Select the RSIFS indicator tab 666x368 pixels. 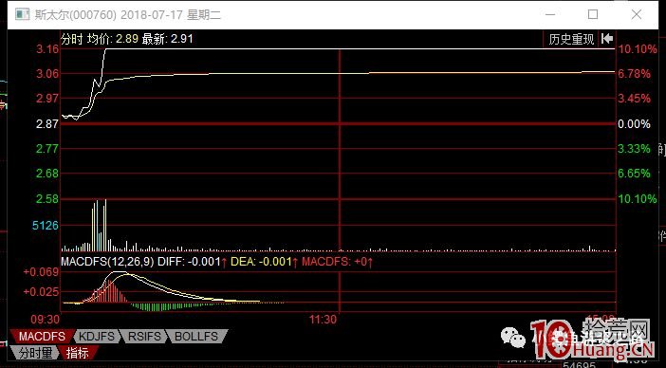(x=144, y=337)
